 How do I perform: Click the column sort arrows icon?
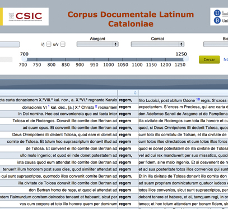(x=135, y=93)
